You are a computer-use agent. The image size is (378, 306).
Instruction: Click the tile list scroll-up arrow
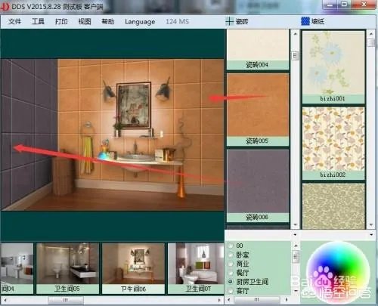296,33
